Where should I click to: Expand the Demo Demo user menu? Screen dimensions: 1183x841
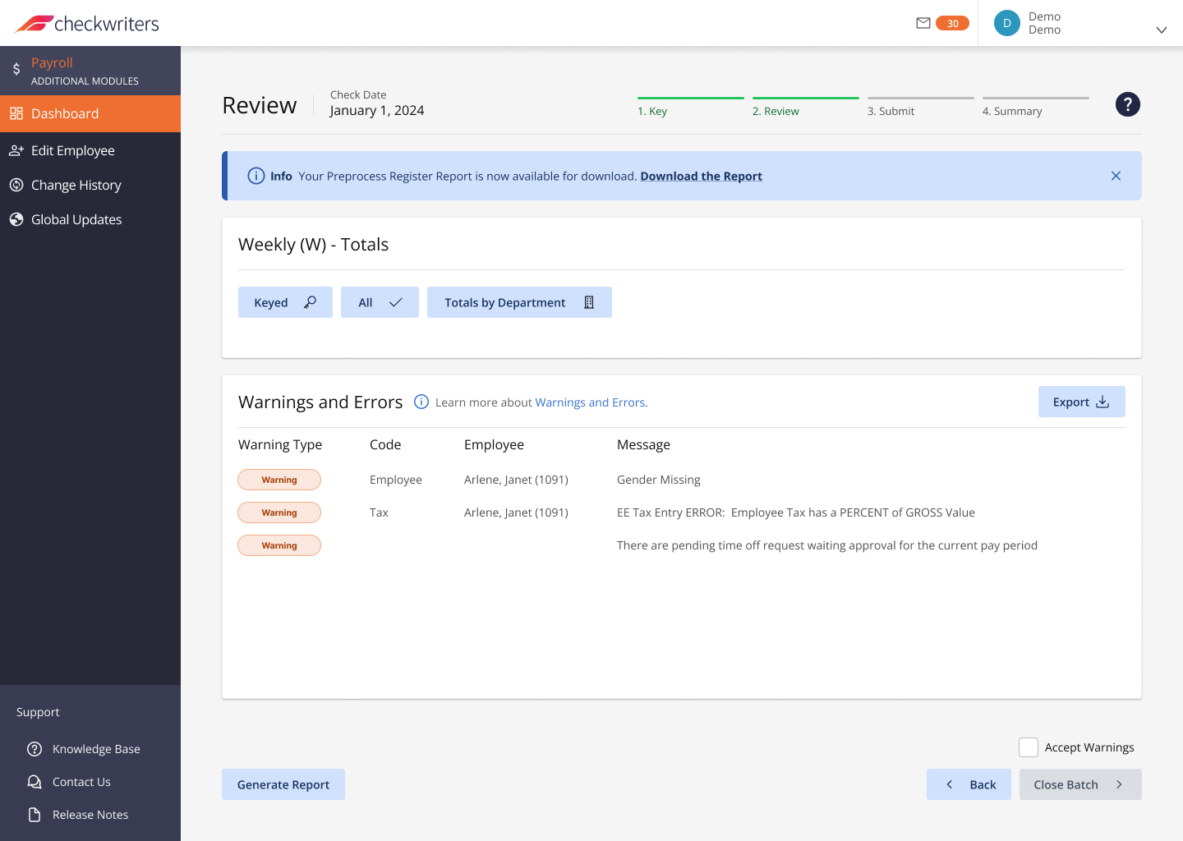[x=1161, y=30]
